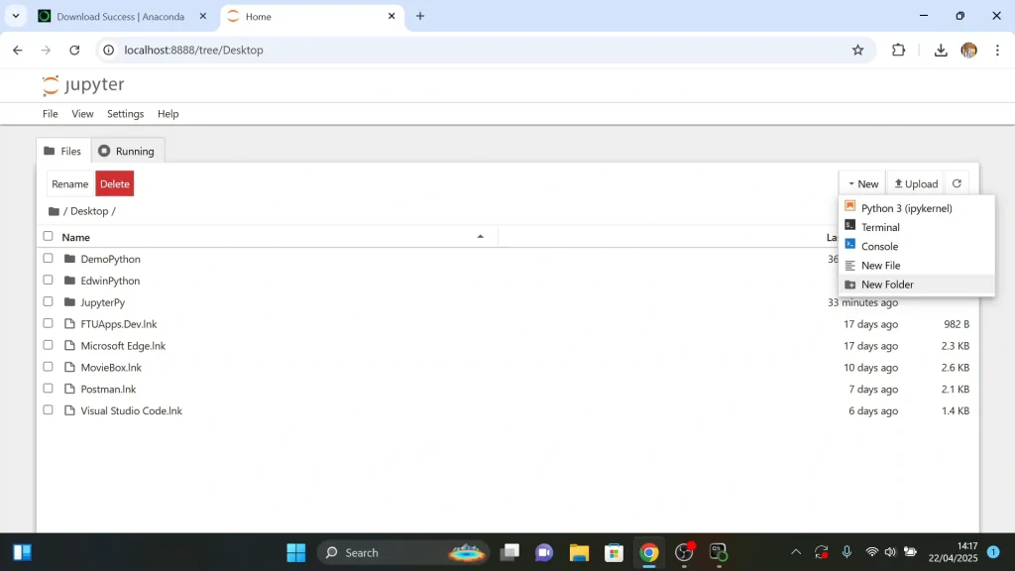Open Chrome tab search dropdown arrow
The height and width of the screenshot is (571, 1015).
[16, 16]
